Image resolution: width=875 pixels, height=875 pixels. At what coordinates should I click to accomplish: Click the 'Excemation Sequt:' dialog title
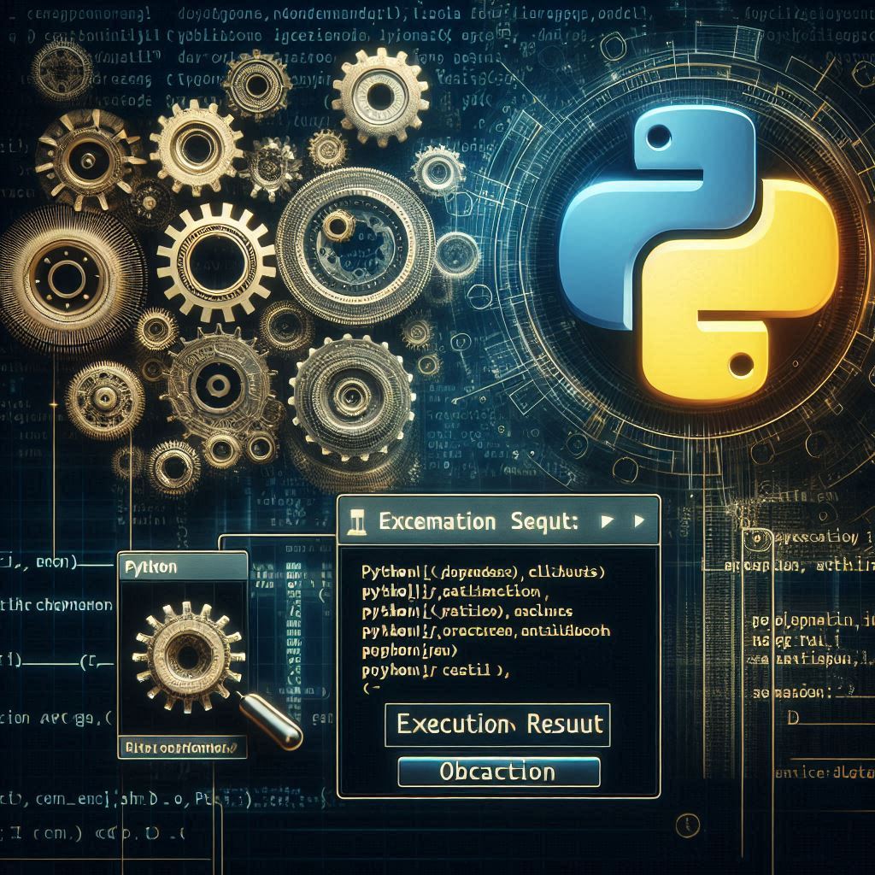click(x=478, y=522)
